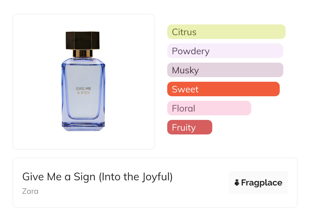The height and width of the screenshot is (220, 310).
Task: Select the pink Floral accord bar
Action: coord(209,108)
